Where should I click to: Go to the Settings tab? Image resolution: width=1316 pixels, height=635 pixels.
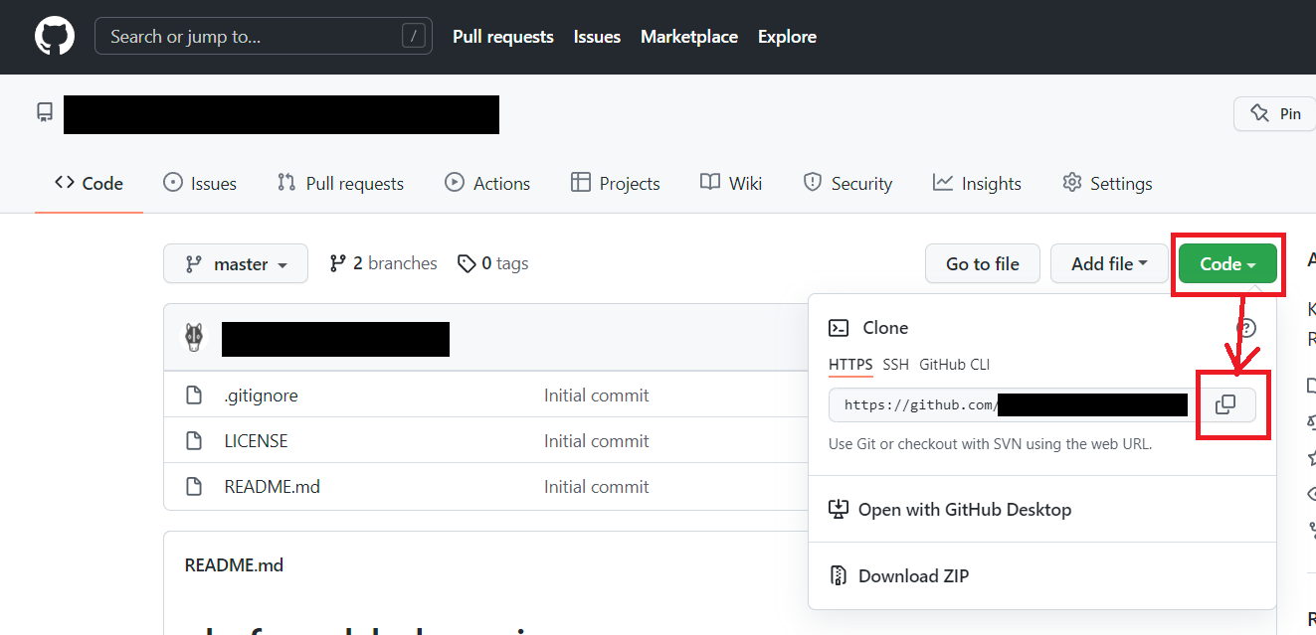pos(1107,183)
